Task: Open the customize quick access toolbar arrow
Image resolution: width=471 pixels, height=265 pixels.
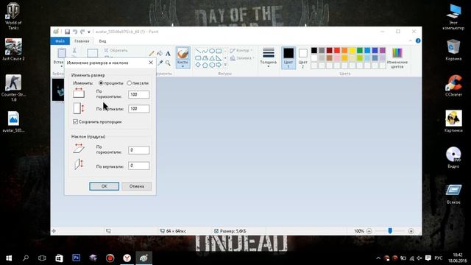Action: 89,32
